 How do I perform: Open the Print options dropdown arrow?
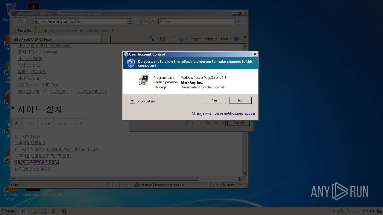(186, 39)
